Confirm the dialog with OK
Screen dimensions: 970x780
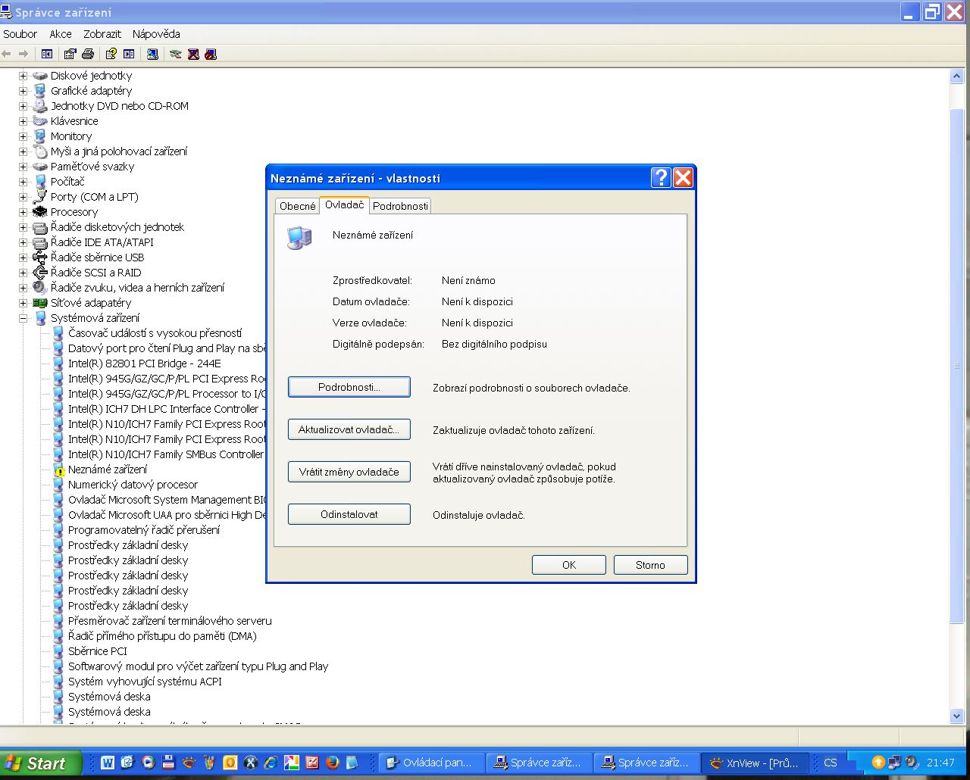(x=569, y=565)
